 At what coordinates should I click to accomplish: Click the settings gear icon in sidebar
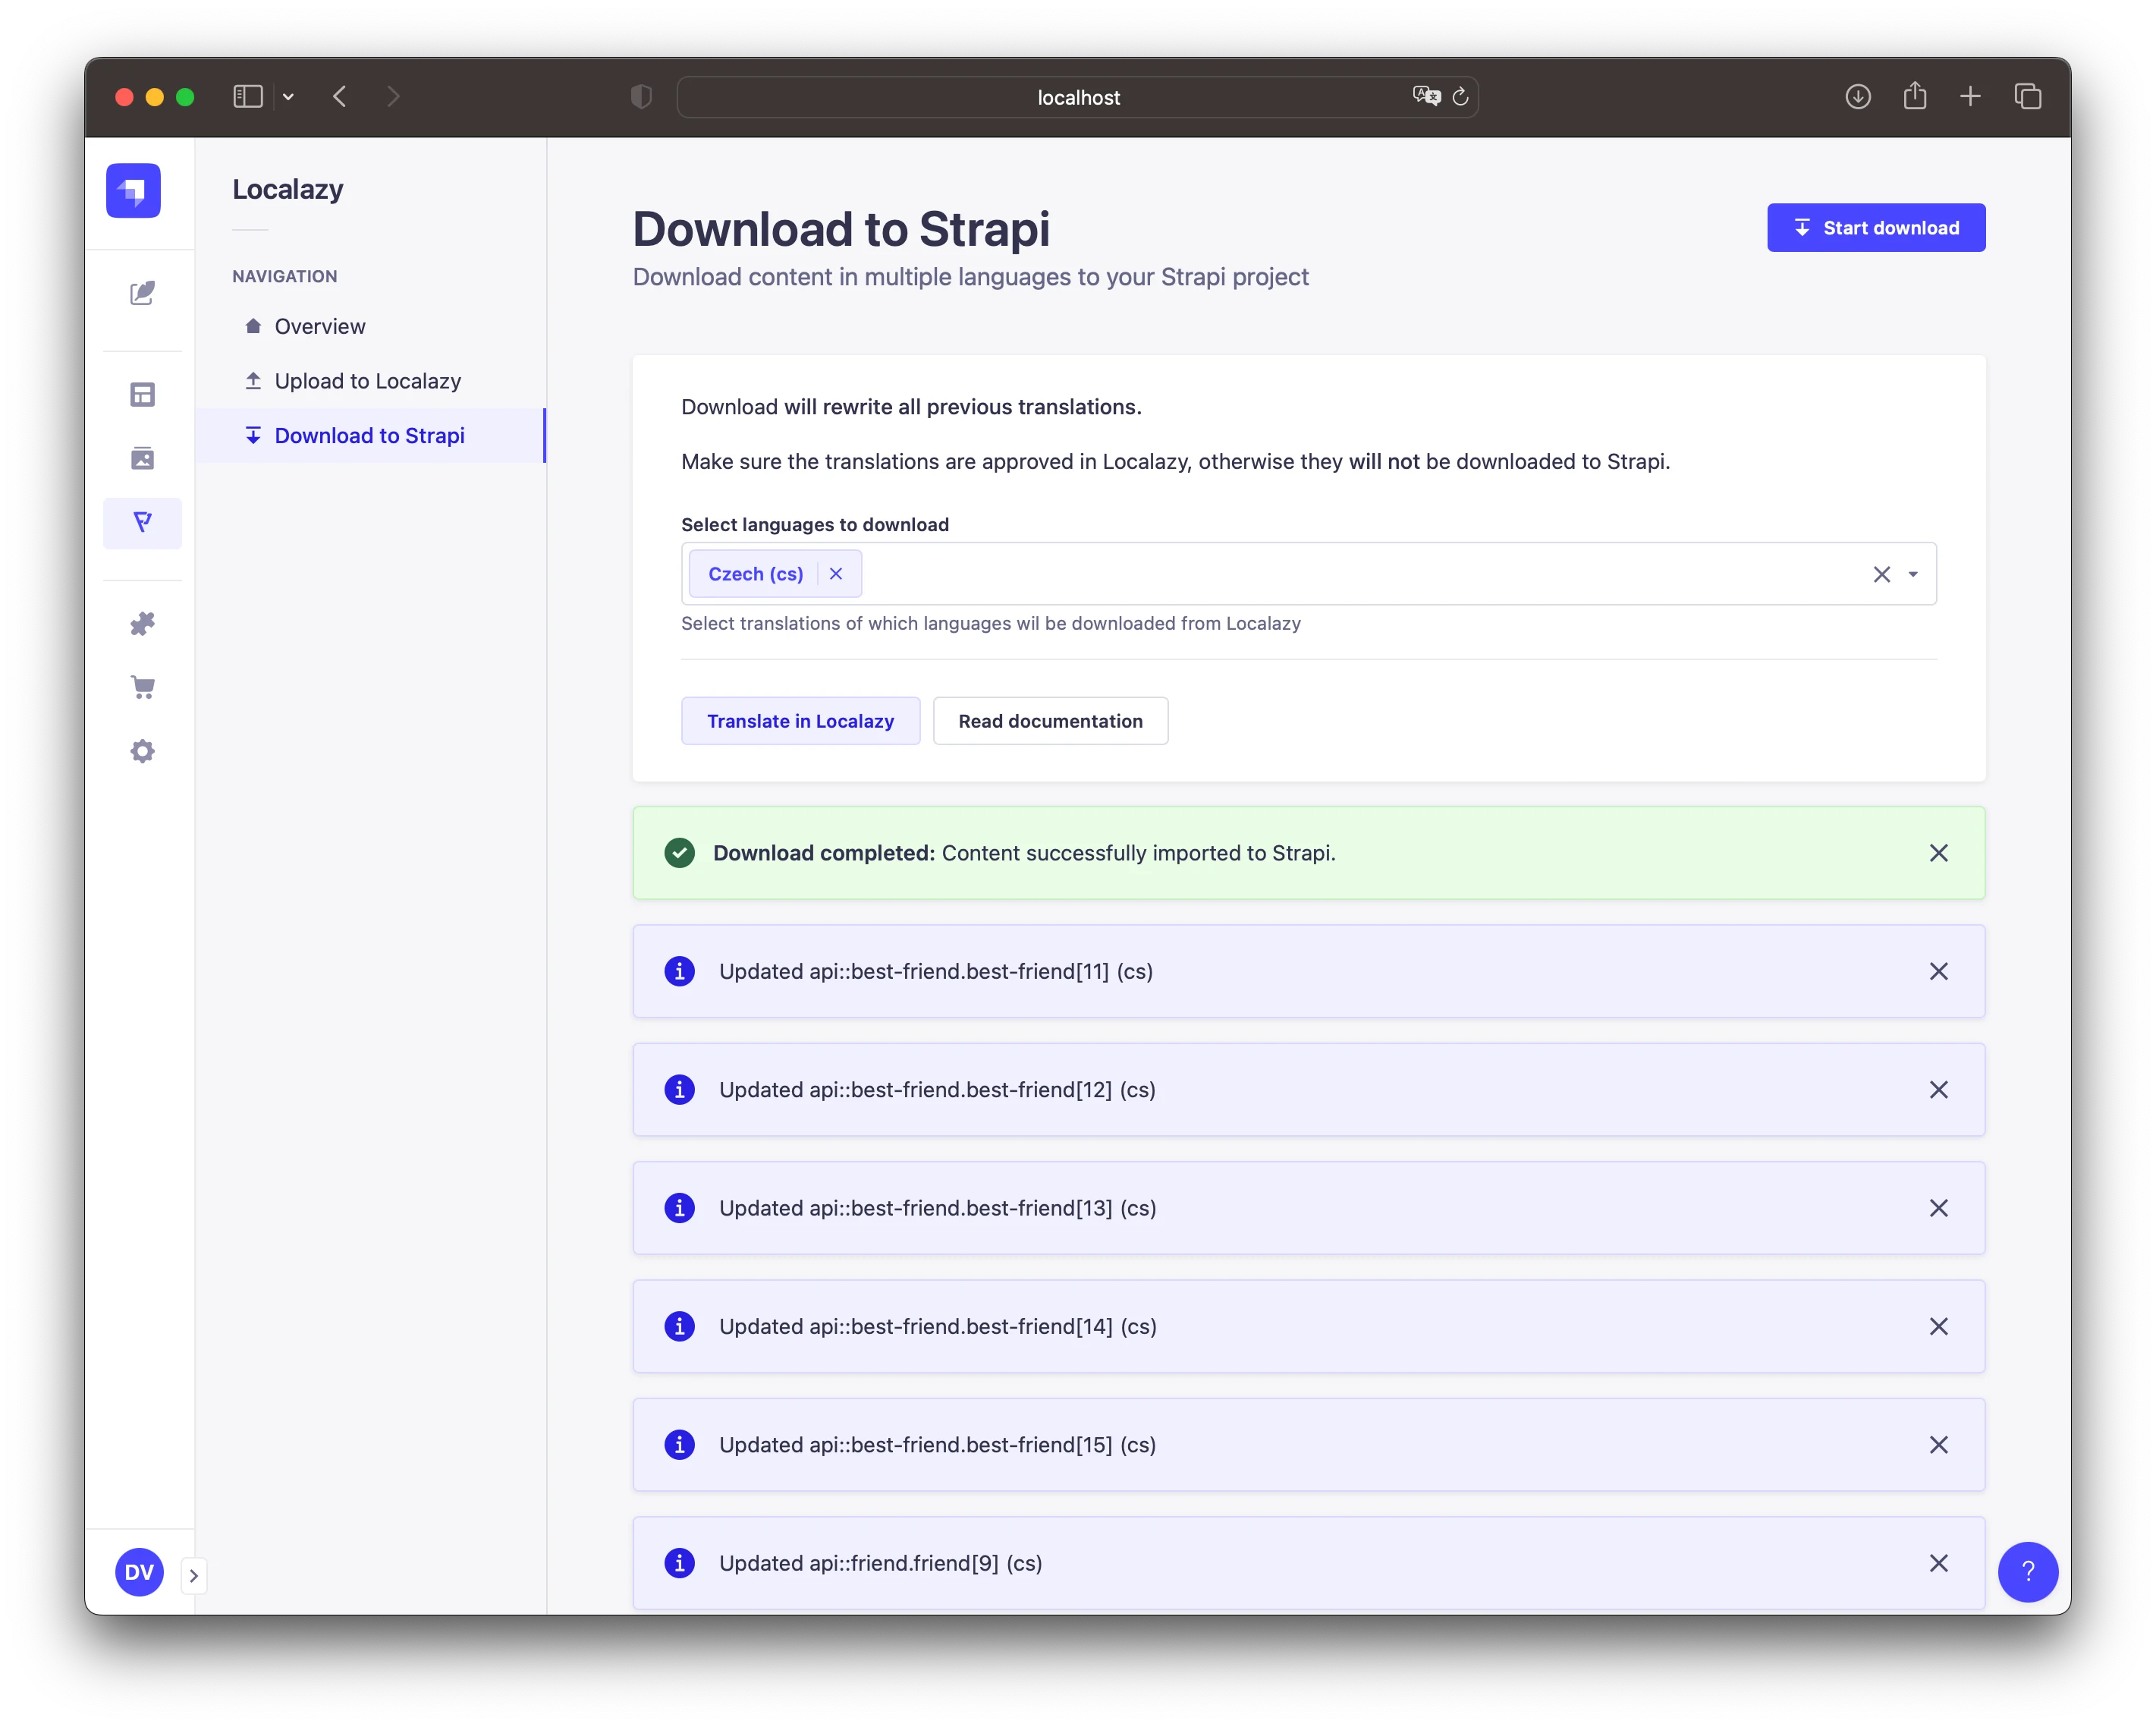coord(143,750)
